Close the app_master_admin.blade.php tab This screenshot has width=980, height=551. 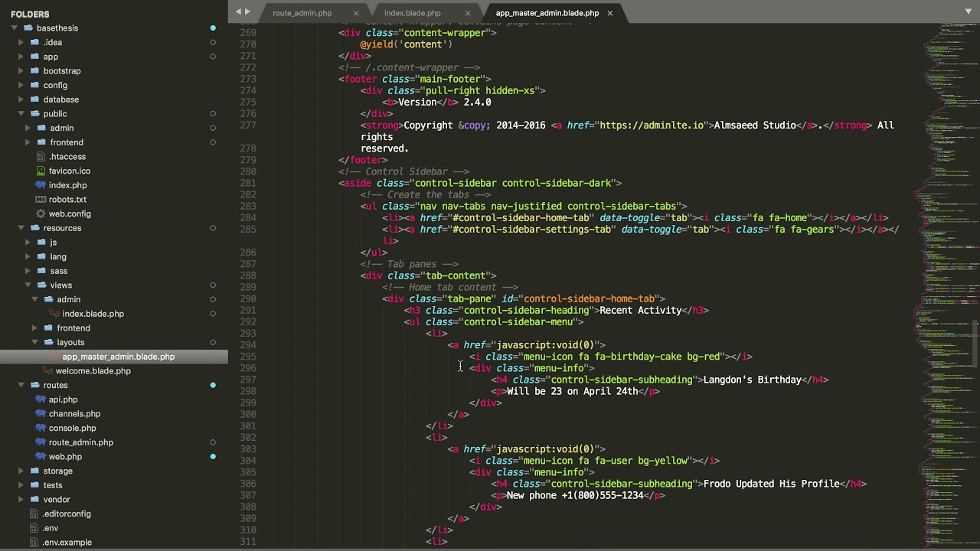[610, 13]
